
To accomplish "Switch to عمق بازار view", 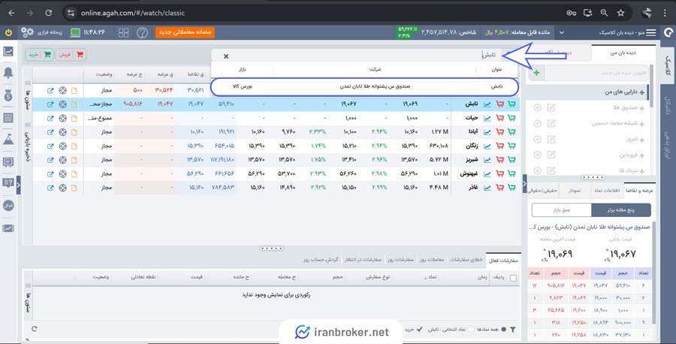I will click(x=562, y=210).
